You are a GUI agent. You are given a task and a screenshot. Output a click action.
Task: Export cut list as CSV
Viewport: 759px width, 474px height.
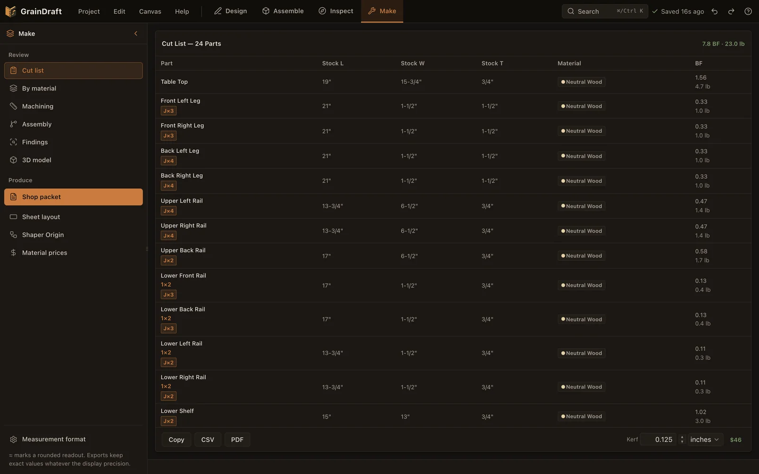coord(208,440)
